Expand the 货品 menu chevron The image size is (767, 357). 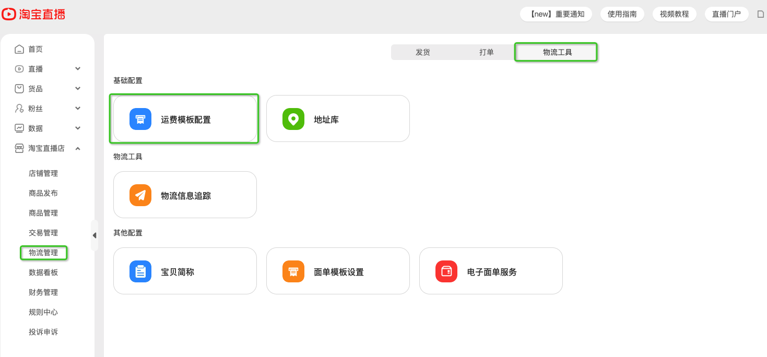pyautogui.click(x=78, y=89)
